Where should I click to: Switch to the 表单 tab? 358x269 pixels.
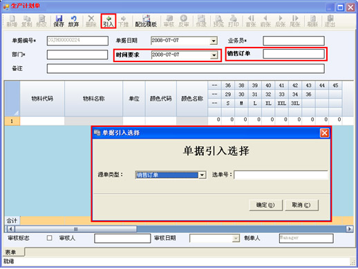tap(13, 252)
